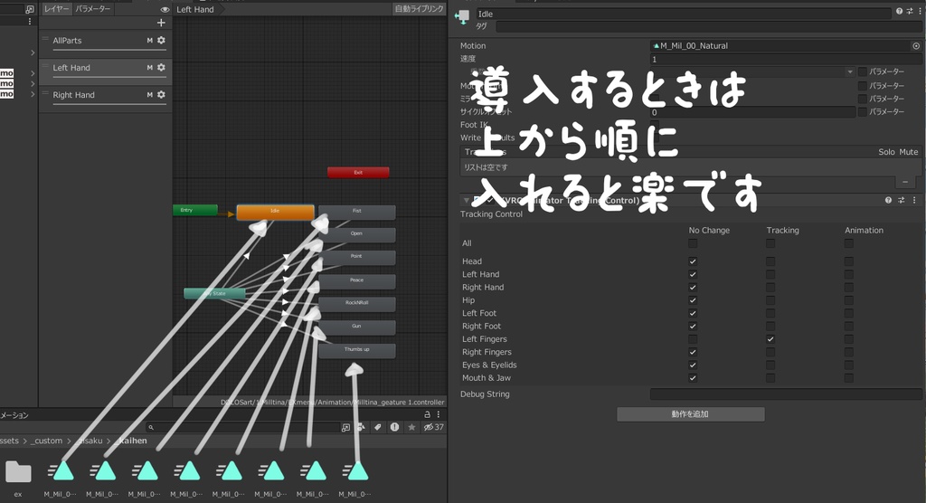Click Left Hand breadcrumb in Animator
This screenshot has height=503, width=926.
[x=195, y=9]
